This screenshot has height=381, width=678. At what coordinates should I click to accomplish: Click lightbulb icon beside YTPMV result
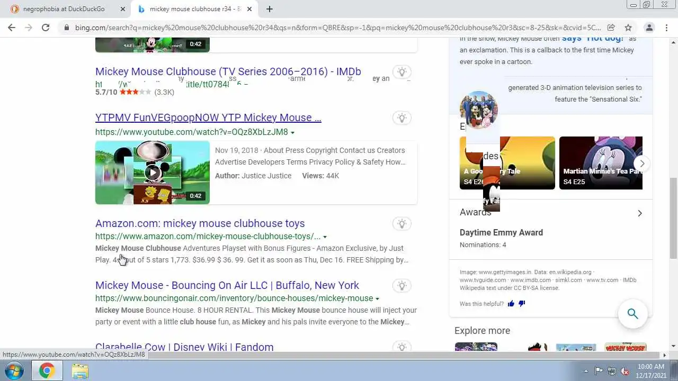[x=402, y=118]
